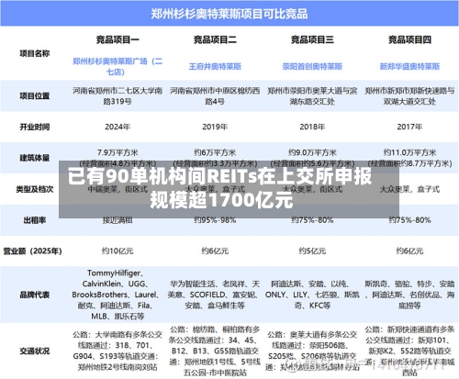
Task: Select the 棉纺路、桐柏路 transport cell
Action: tap(215, 351)
